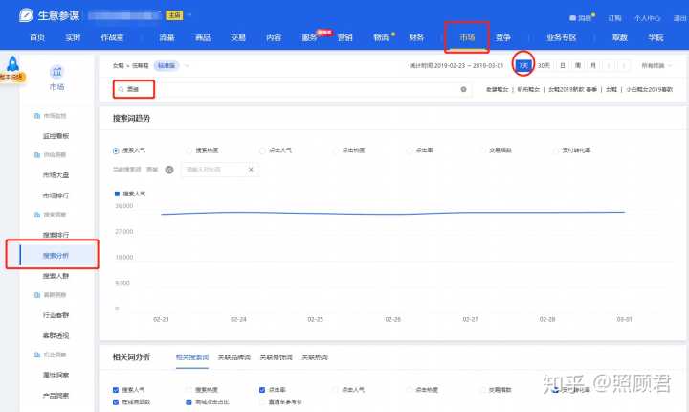The height and width of the screenshot is (412, 689).
Task: Go to 搜索排行 in sidebar
Action: click(56, 235)
